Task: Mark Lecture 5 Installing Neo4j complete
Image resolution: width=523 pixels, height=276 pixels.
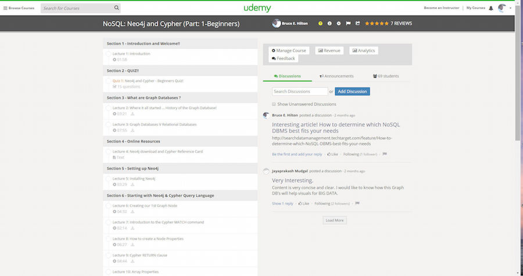Action: pyautogui.click(x=108, y=179)
